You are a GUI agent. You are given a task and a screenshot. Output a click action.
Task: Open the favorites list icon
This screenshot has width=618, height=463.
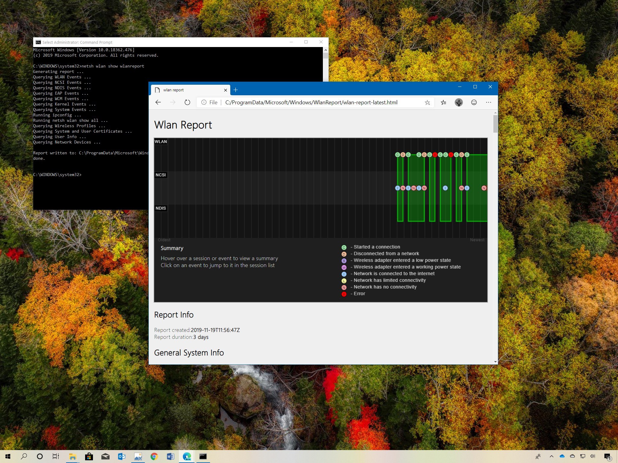[x=443, y=102]
